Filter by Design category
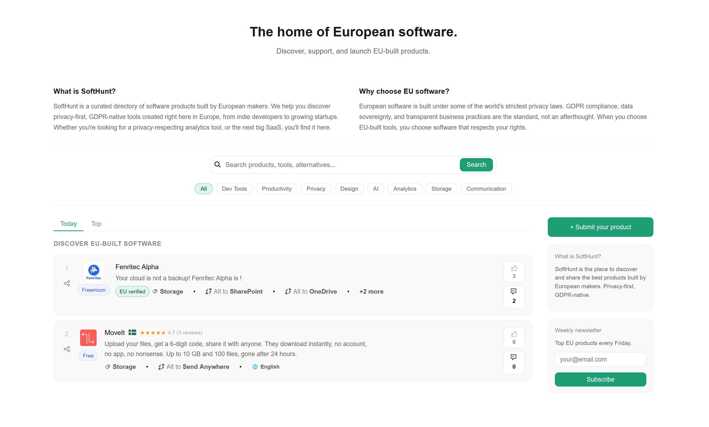Viewport: 709px width, 427px height. pyautogui.click(x=349, y=189)
